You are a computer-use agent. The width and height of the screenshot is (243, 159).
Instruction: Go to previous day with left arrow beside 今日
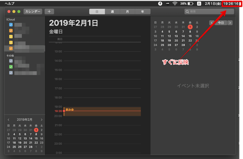click(x=212, y=23)
